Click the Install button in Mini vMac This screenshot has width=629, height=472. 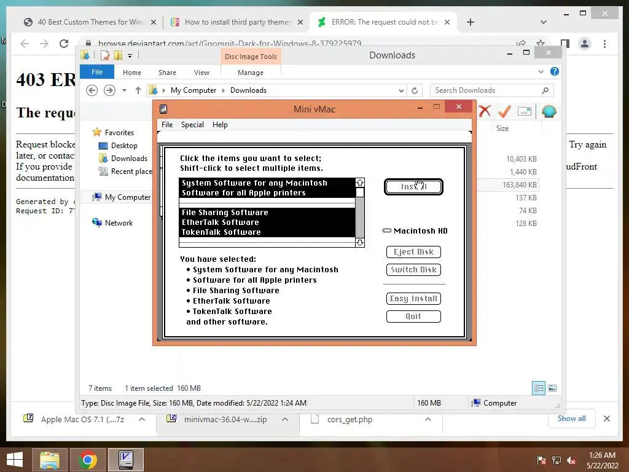point(413,187)
